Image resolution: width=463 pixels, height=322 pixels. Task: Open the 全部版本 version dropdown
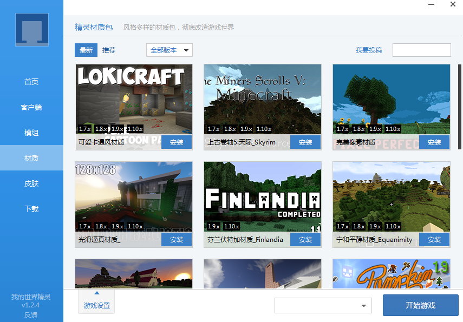tap(169, 50)
